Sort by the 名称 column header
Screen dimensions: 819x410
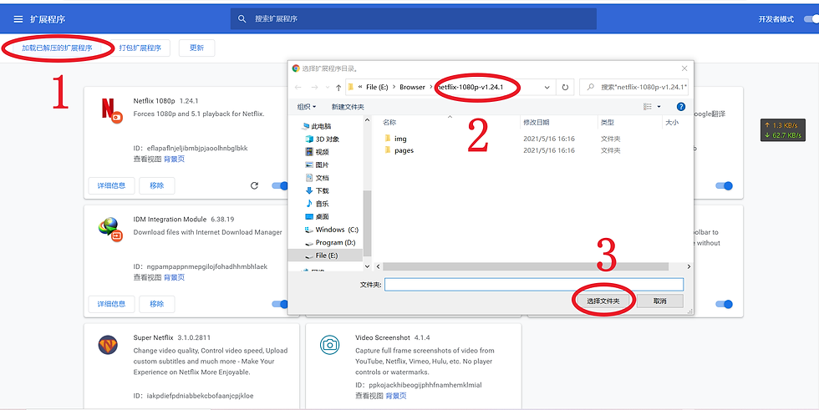click(x=389, y=122)
